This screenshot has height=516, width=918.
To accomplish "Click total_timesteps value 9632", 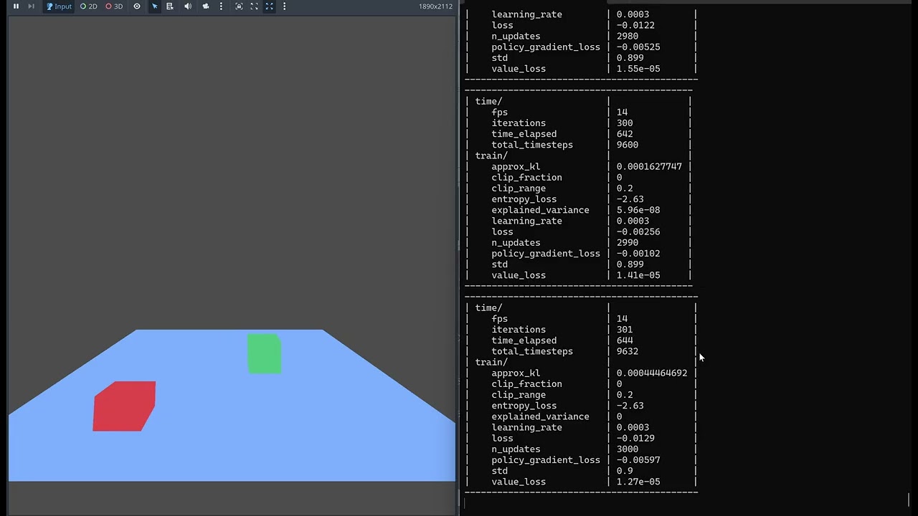I will (628, 351).
